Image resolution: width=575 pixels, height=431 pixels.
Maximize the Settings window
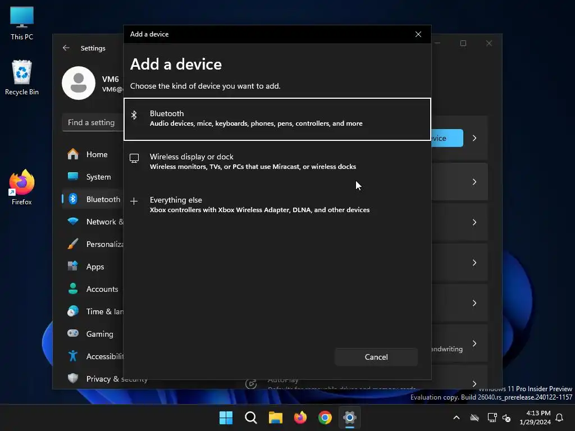coord(463,43)
